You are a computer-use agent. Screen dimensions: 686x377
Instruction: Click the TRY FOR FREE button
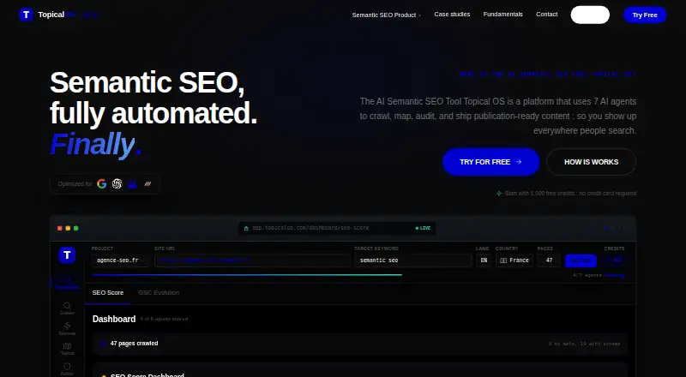tap(490, 162)
